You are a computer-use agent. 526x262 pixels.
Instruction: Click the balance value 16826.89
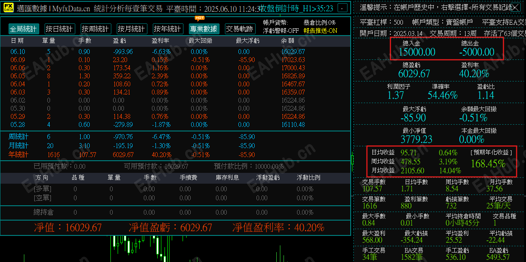[x=293, y=76]
